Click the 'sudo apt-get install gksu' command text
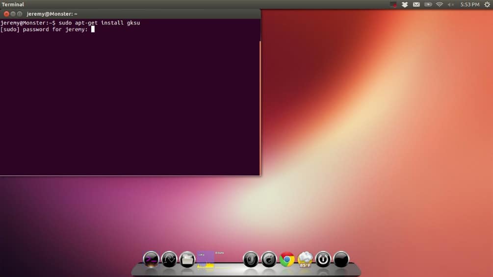The height and width of the screenshot is (277, 493). (x=100, y=23)
